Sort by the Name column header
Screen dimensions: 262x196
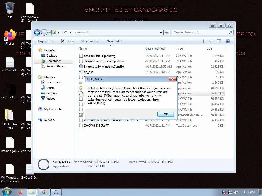coord(110,48)
